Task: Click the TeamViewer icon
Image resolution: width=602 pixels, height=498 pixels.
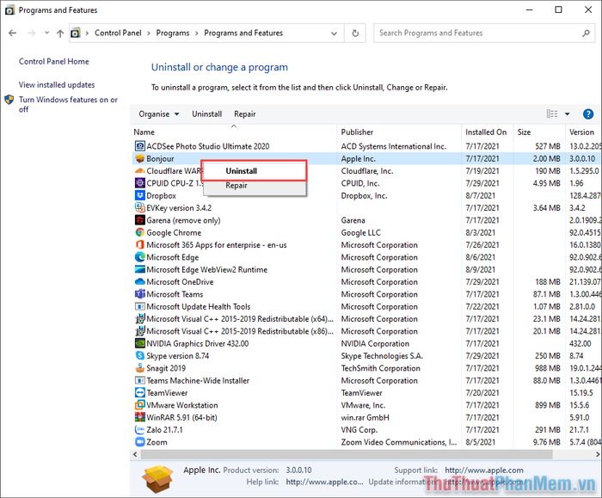Action: coord(140,392)
